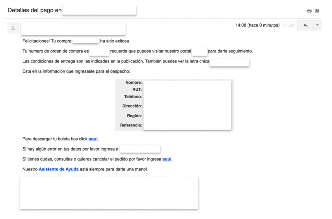Click the Región label in the table
The width and height of the screenshot is (332, 219).
pos(134,116)
